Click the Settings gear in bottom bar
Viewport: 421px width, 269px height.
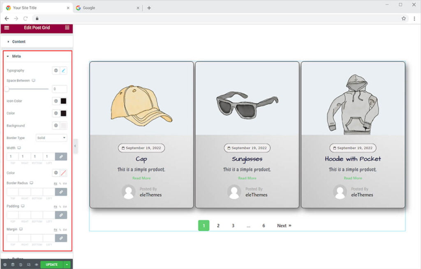[x=5, y=264]
